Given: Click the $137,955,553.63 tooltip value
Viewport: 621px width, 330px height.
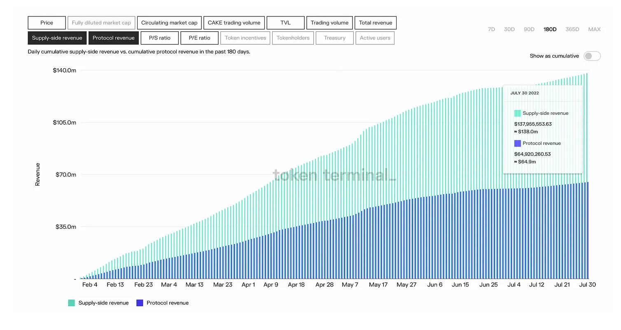Looking at the screenshot, I should pos(533,124).
